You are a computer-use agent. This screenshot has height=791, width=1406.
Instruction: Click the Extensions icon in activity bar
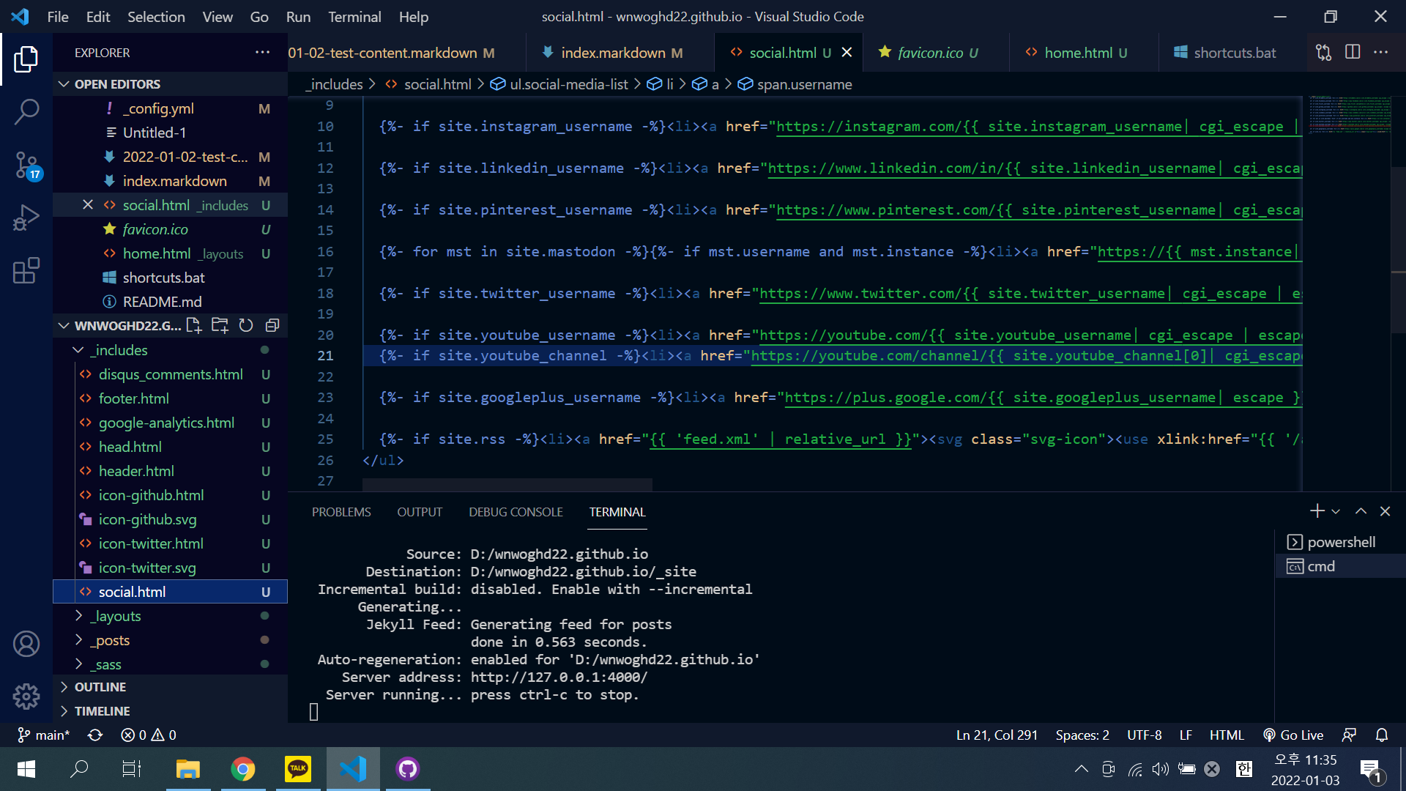click(26, 270)
